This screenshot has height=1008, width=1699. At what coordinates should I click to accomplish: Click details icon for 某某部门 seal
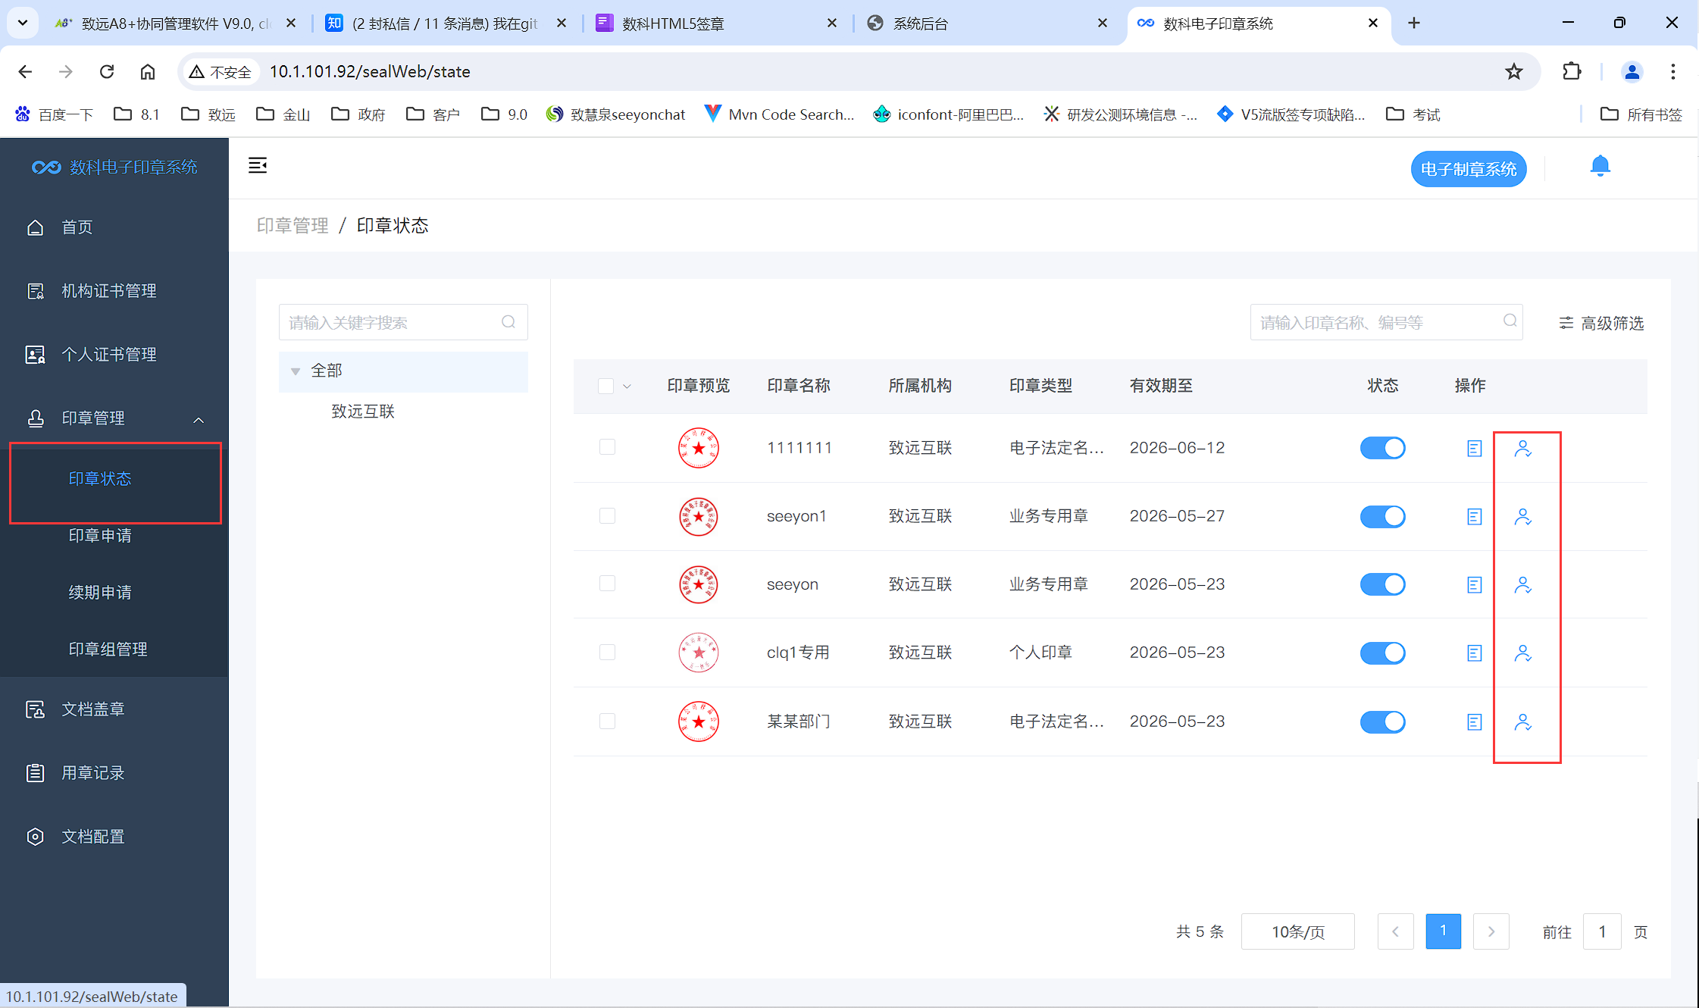pos(1474,722)
